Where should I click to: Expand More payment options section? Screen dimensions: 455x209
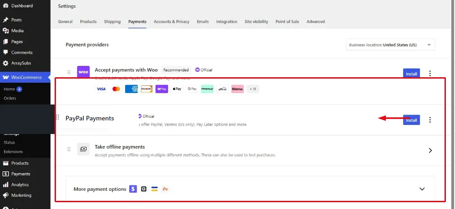[x=422, y=189]
